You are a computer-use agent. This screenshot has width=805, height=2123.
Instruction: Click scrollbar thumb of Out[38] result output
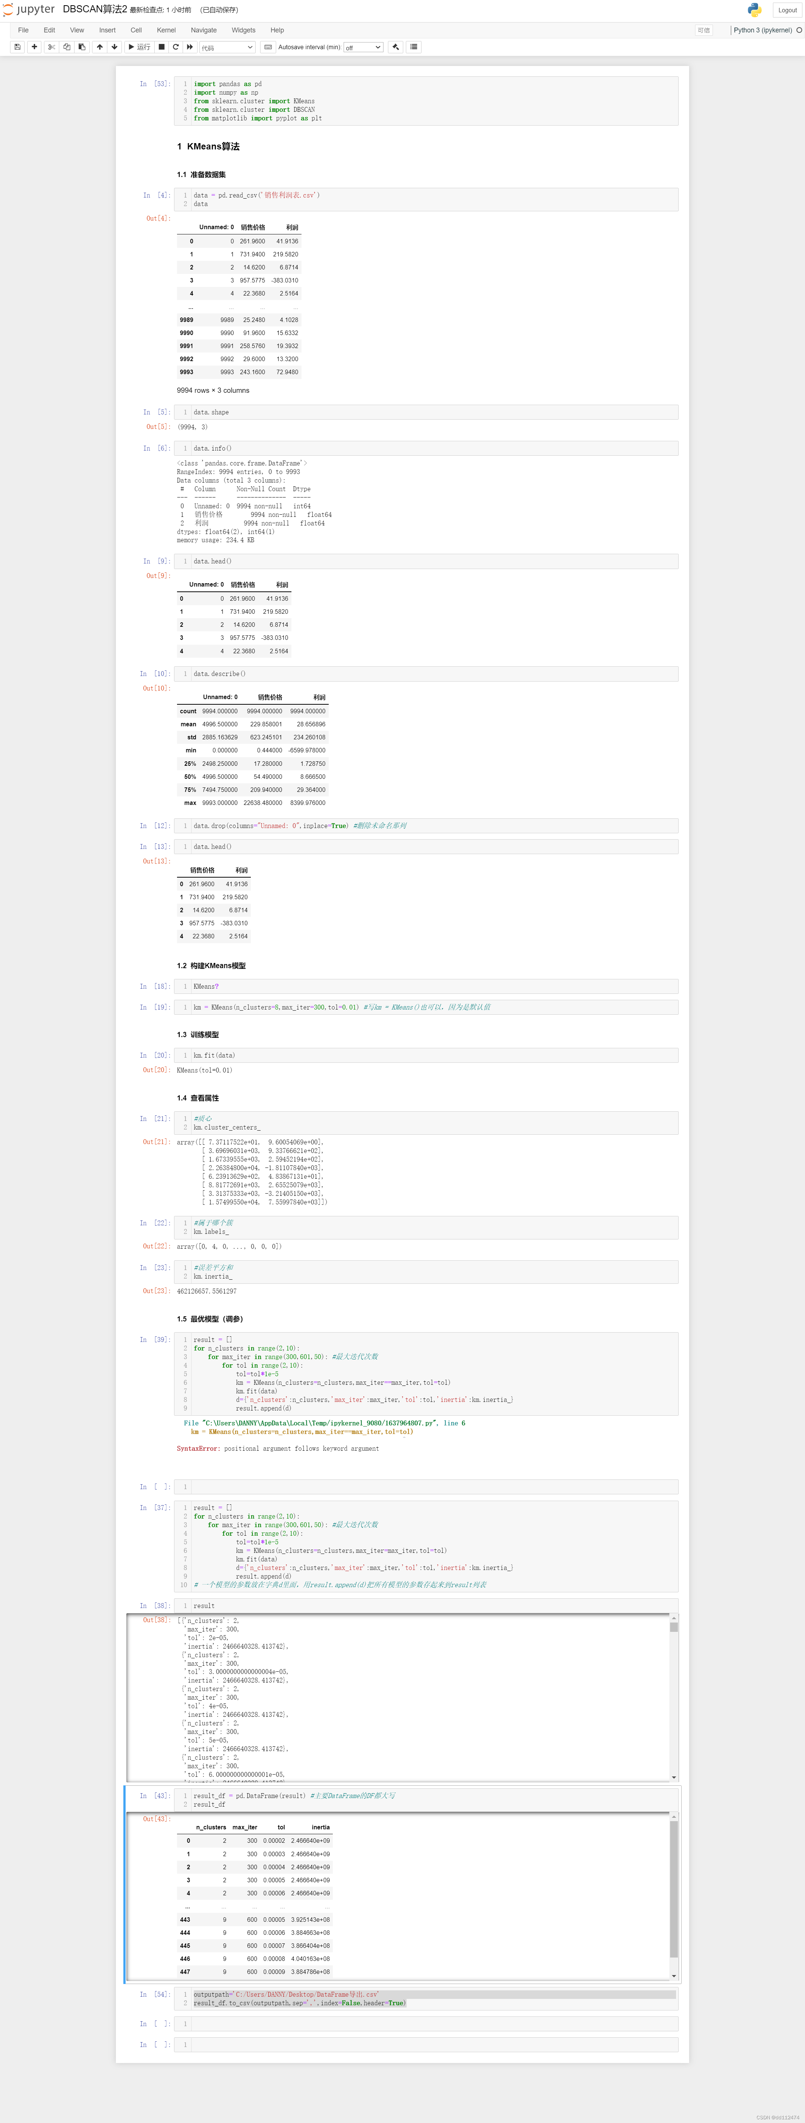click(674, 1627)
